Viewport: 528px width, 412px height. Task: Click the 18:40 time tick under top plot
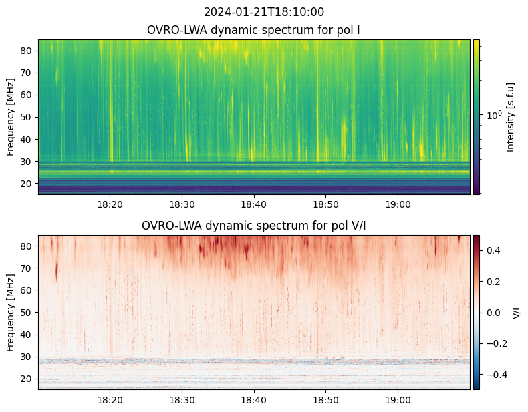pos(254,204)
